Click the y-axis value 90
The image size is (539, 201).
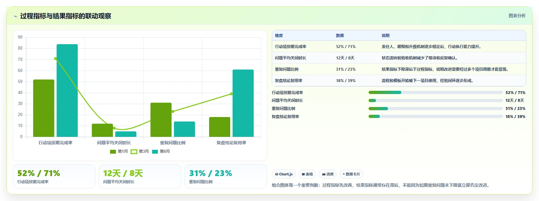20,37
